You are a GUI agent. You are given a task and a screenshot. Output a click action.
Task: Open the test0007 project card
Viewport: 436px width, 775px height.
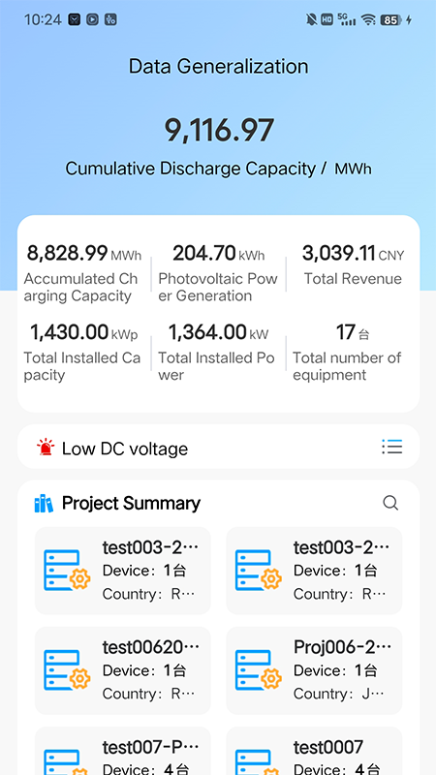[x=314, y=751]
